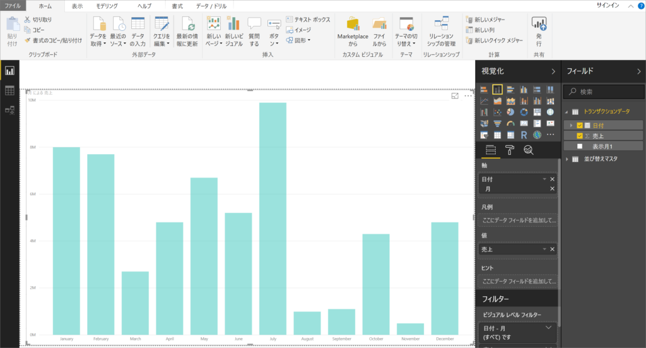
Task: Collapse the フィールド pane chevron
Action: point(639,71)
